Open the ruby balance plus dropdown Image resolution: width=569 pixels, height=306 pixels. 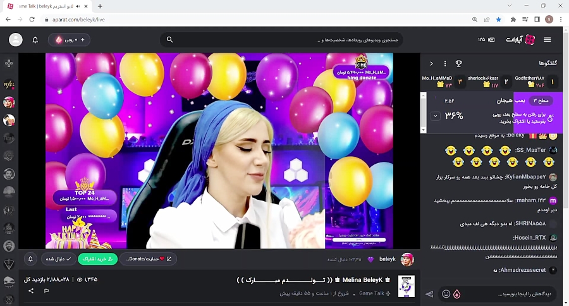coord(69,40)
